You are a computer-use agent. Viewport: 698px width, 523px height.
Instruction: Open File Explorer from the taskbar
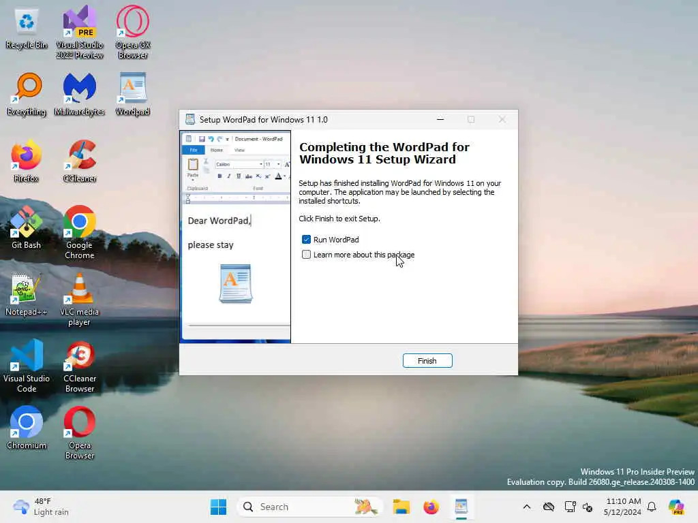point(401,507)
